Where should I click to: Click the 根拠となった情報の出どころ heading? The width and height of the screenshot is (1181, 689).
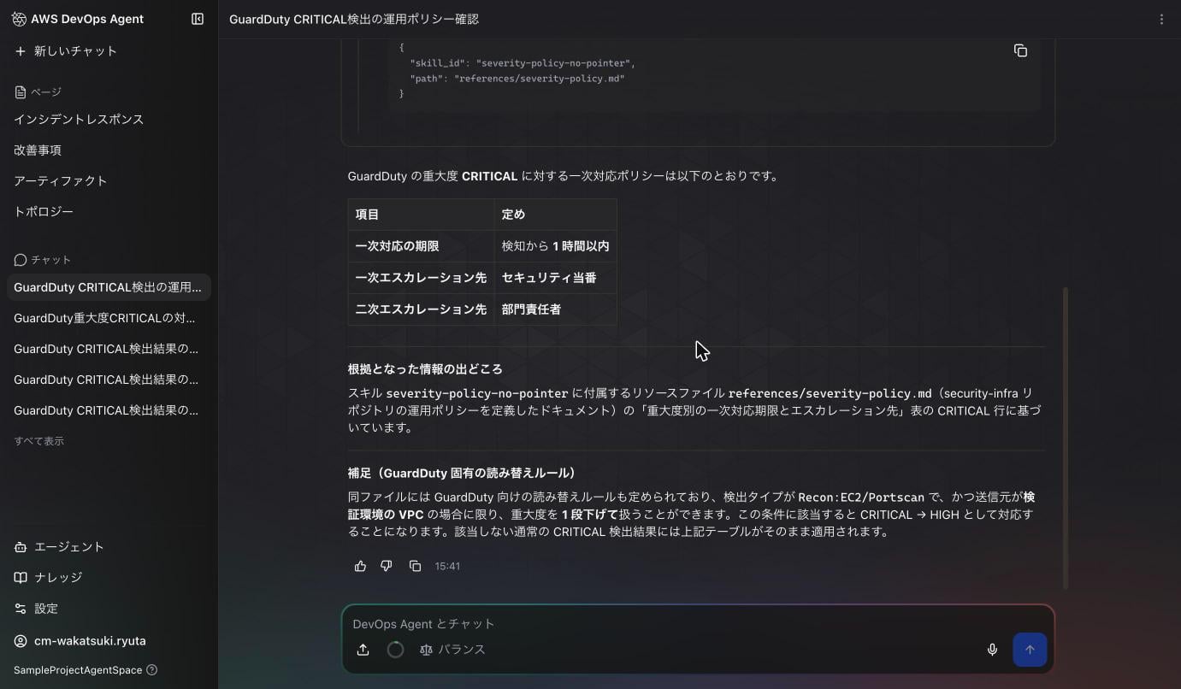(425, 369)
